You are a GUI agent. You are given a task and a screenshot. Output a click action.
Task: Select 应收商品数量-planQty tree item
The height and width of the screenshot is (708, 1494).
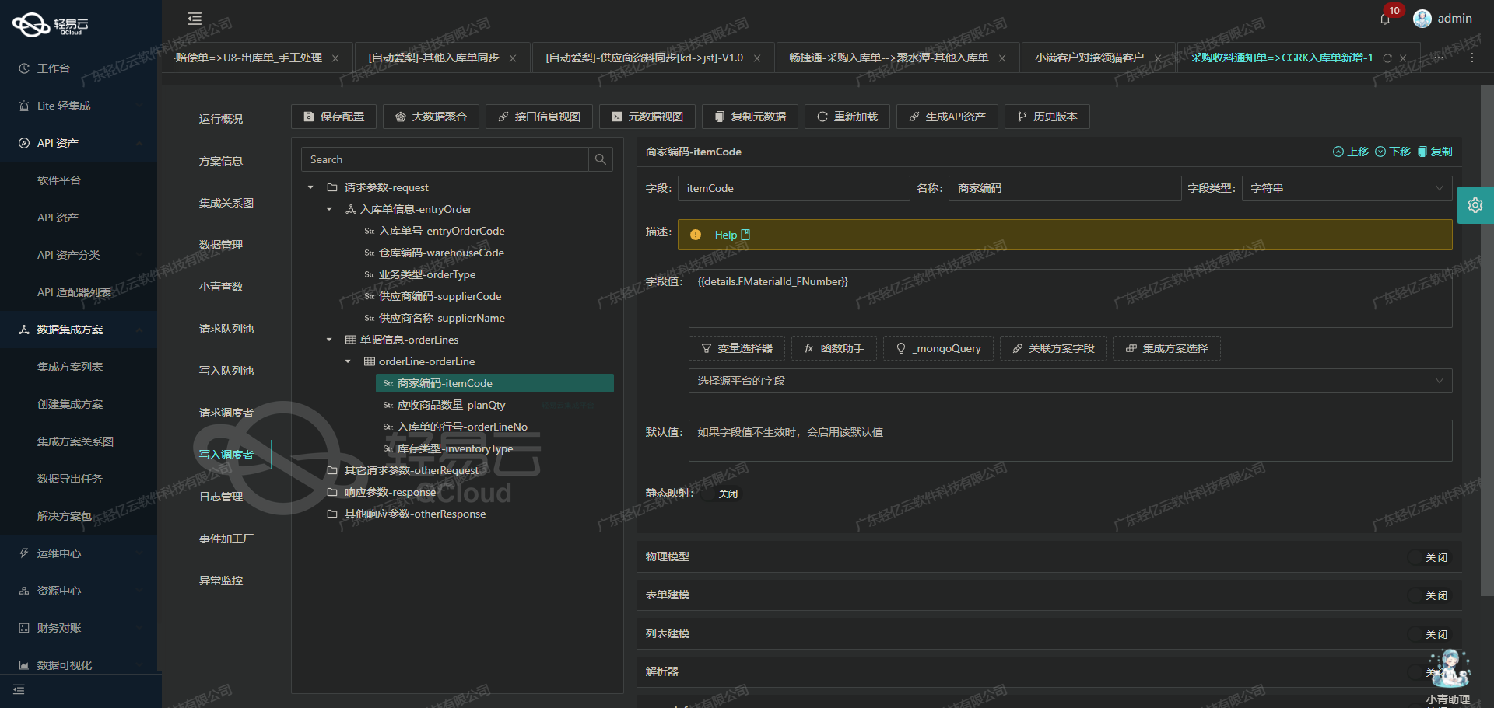pyautogui.click(x=451, y=405)
